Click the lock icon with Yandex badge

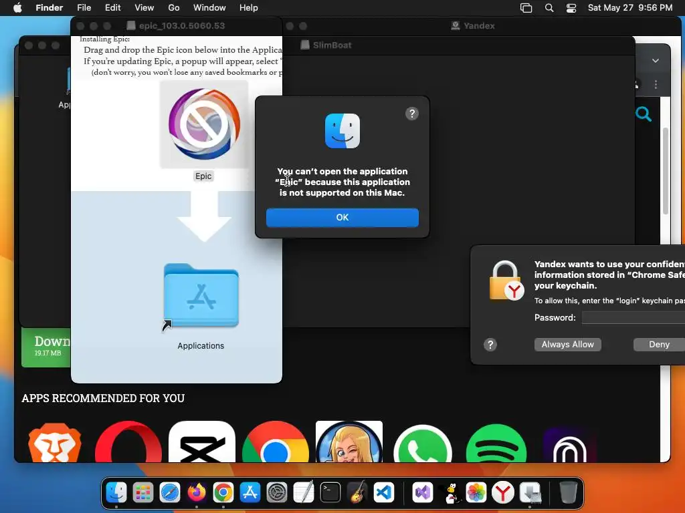(x=506, y=281)
